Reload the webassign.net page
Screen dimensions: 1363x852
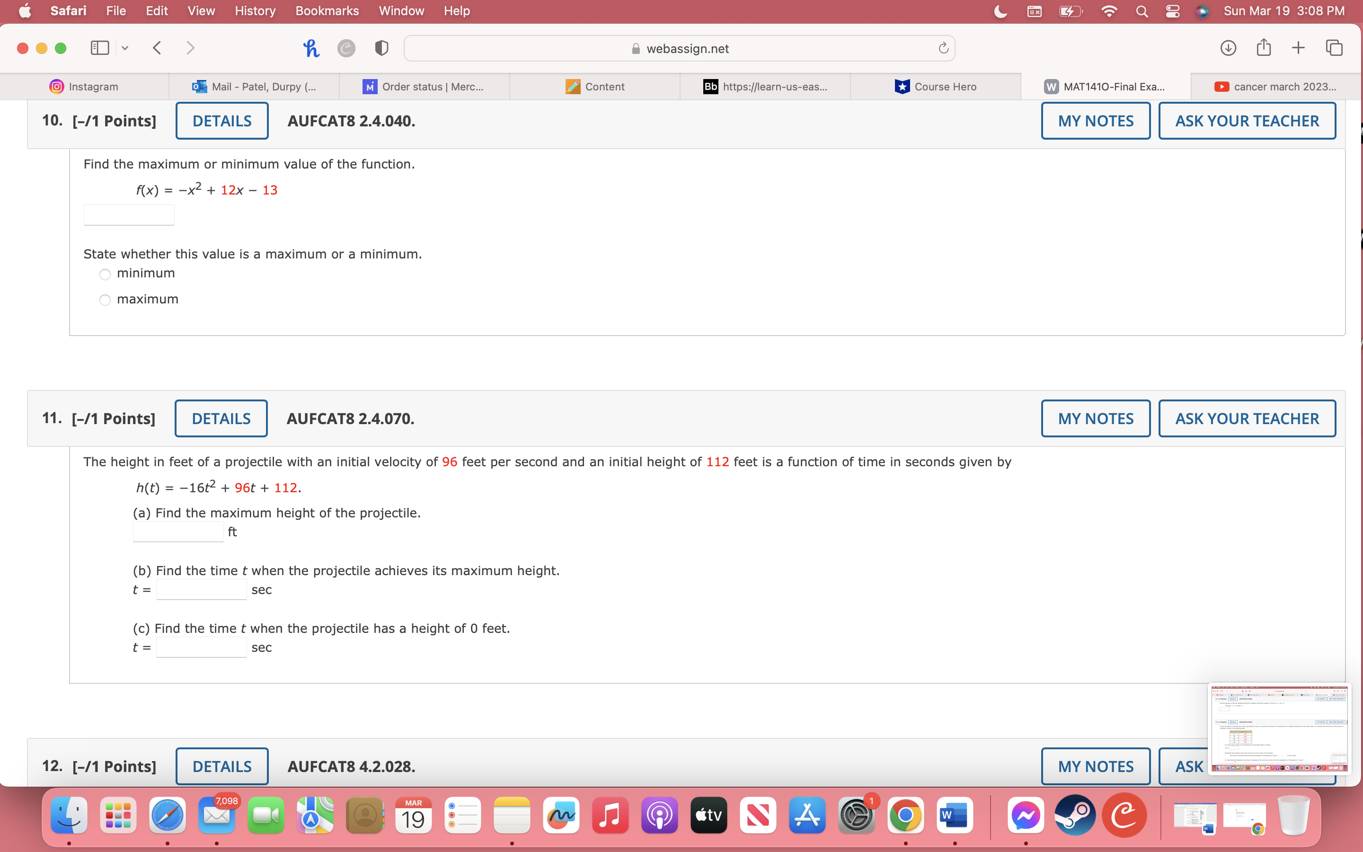click(x=943, y=48)
